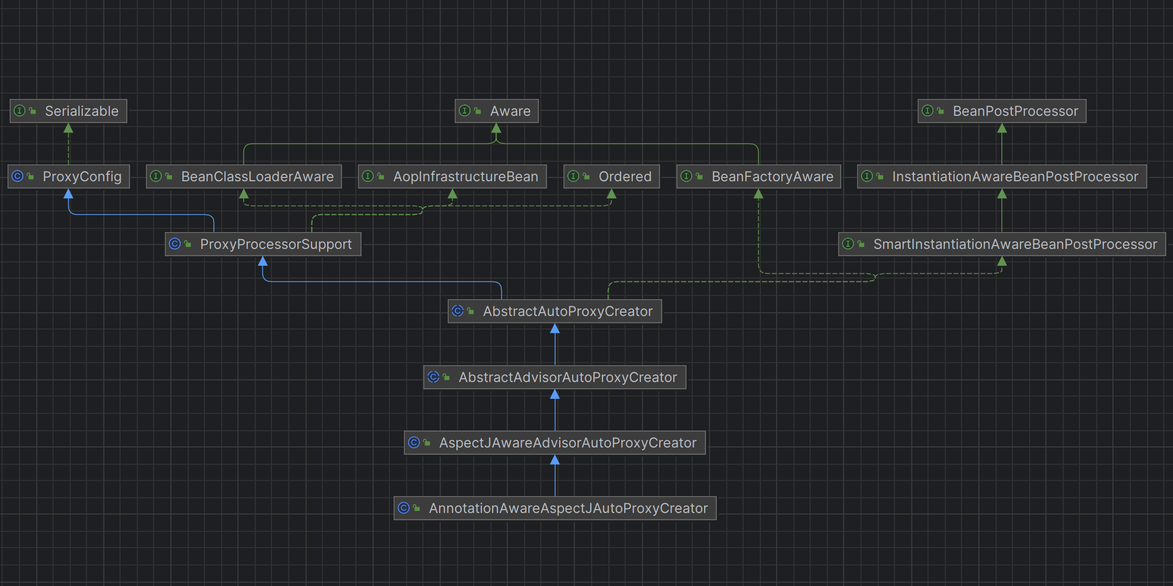Click the ProxyProcessorSupport class icon
This screenshot has width=1173, height=586.
coord(175,244)
